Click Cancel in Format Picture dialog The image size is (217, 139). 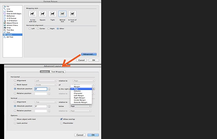pos(81,60)
